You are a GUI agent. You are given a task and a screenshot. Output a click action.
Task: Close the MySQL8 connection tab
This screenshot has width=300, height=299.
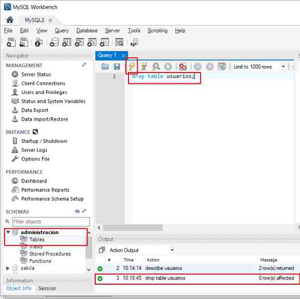[x=50, y=20]
